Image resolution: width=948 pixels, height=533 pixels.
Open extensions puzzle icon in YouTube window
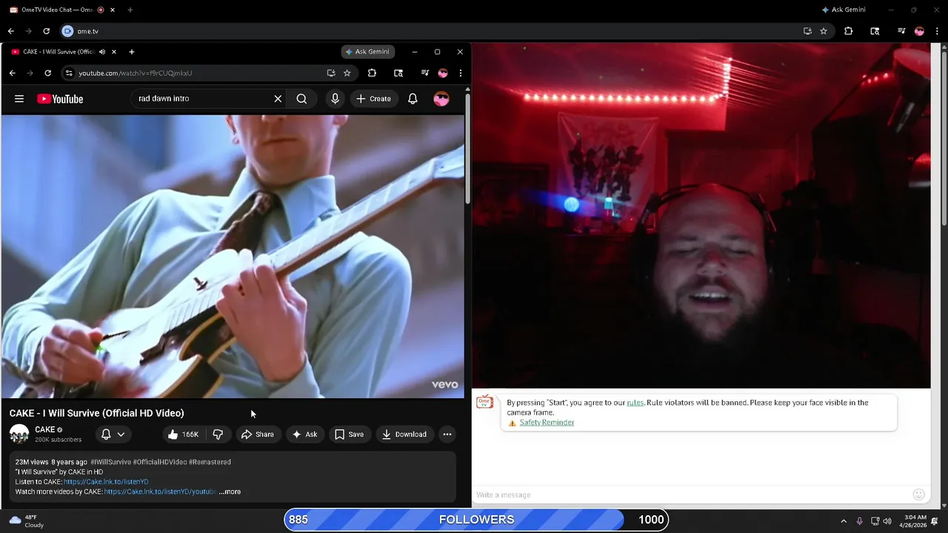(372, 73)
